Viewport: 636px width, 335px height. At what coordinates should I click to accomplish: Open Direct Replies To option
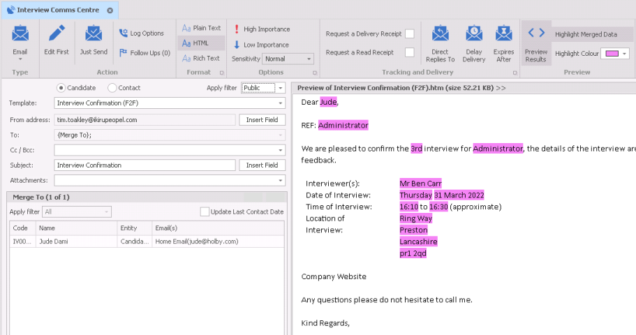(x=440, y=35)
